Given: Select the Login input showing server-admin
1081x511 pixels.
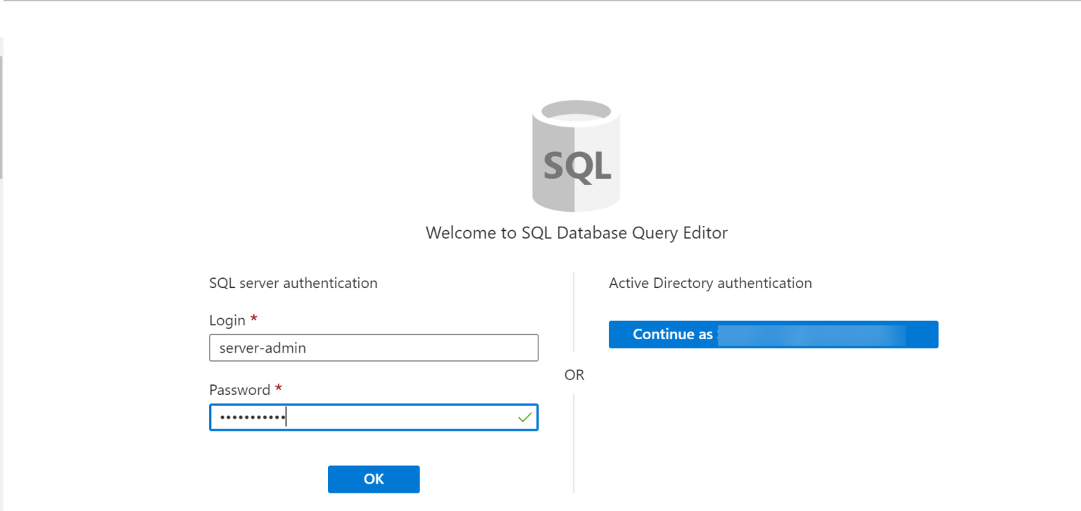Looking at the screenshot, I should click(x=374, y=348).
